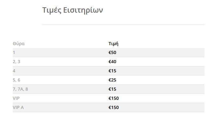213x121 pixels.
Task: Click the €25 price cell
Action: pyautogui.click(x=112, y=80)
